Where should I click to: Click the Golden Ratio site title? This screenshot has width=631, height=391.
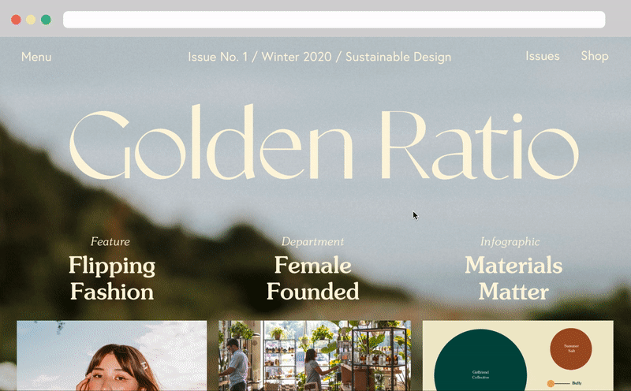(324, 142)
